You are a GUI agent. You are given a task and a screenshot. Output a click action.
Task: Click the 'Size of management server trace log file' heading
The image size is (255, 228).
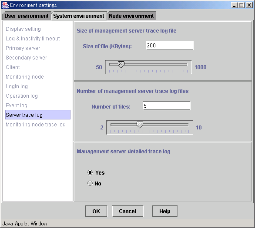tap(127, 31)
